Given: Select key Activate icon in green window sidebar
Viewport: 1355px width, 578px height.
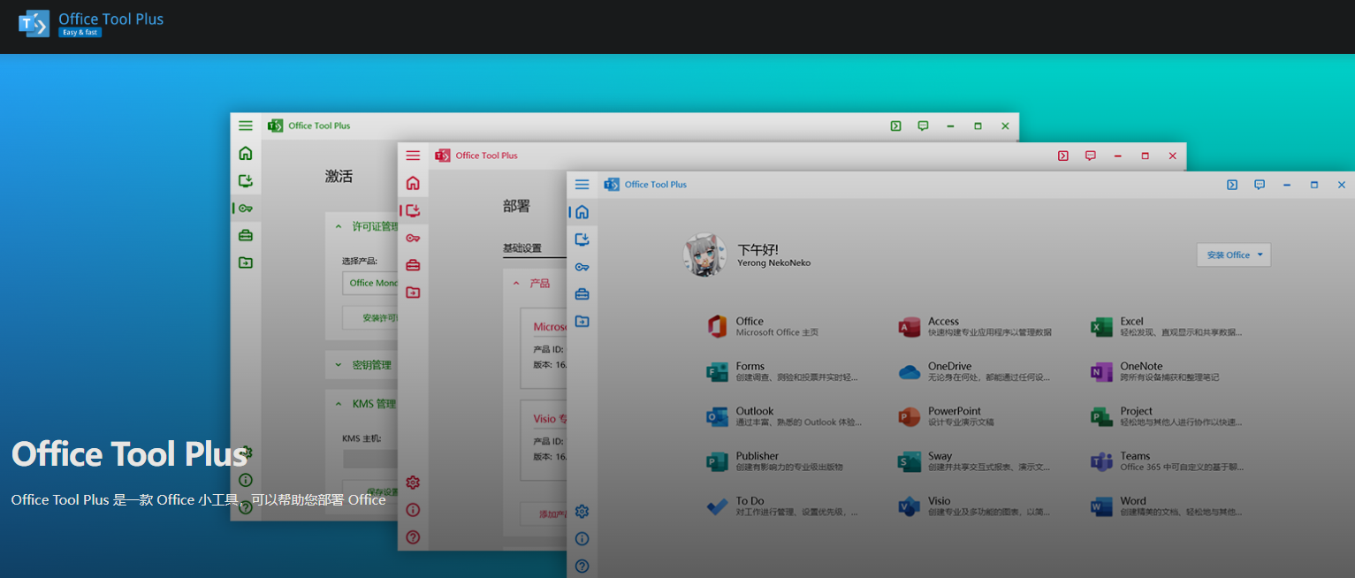Looking at the screenshot, I should click(x=246, y=208).
